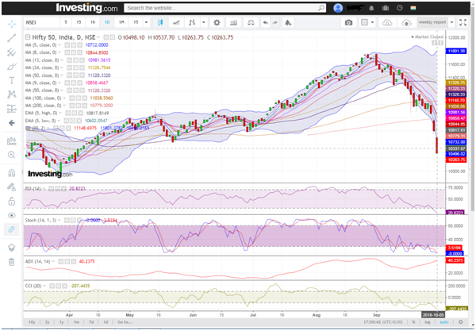Select the XABCD pattern tool

[12, 94]
